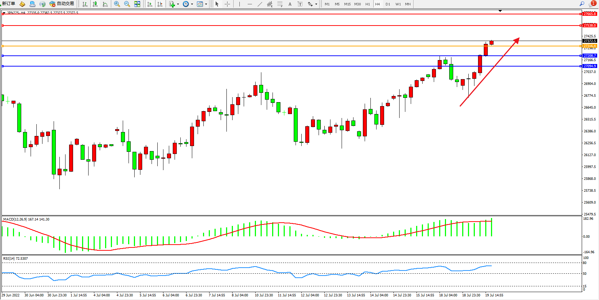
Task: Select the H1 timeframe tab
Action: point(368,4)
